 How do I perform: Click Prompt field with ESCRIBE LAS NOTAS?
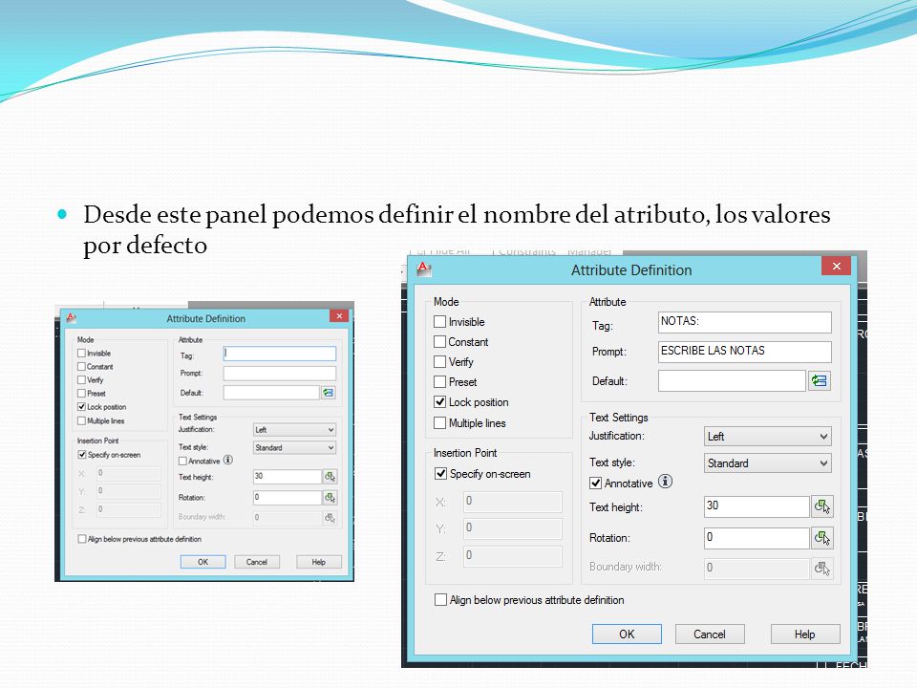pyautogui.click(x=744, y=352)
